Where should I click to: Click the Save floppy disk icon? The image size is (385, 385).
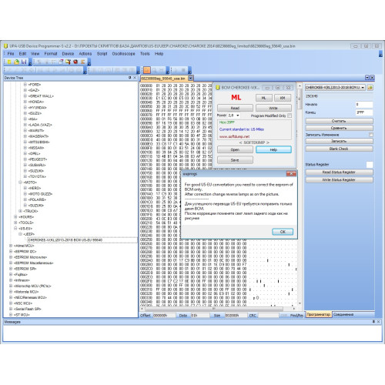pyautogui.click(x=24, y=62)
